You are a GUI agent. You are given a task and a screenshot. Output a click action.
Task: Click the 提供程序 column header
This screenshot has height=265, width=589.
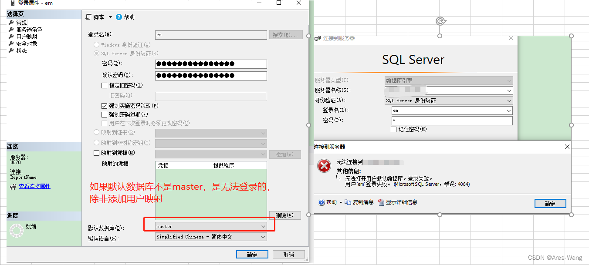coord(239,165)
